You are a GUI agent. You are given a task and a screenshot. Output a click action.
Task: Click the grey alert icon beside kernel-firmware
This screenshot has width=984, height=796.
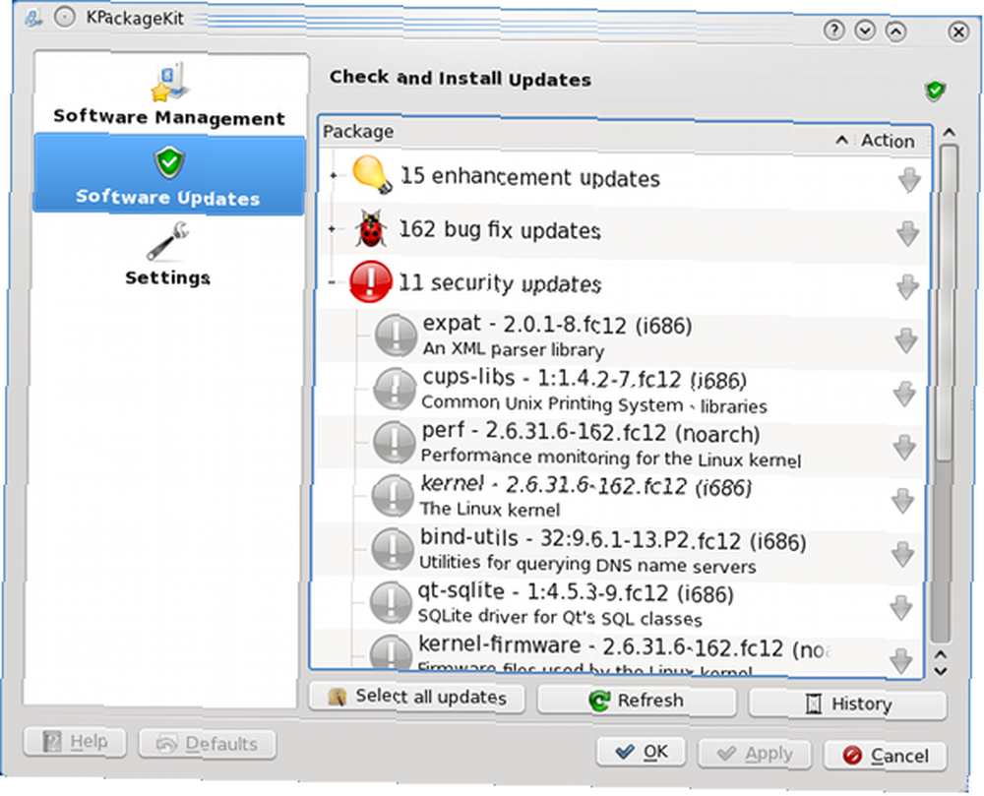click(390, 652)
